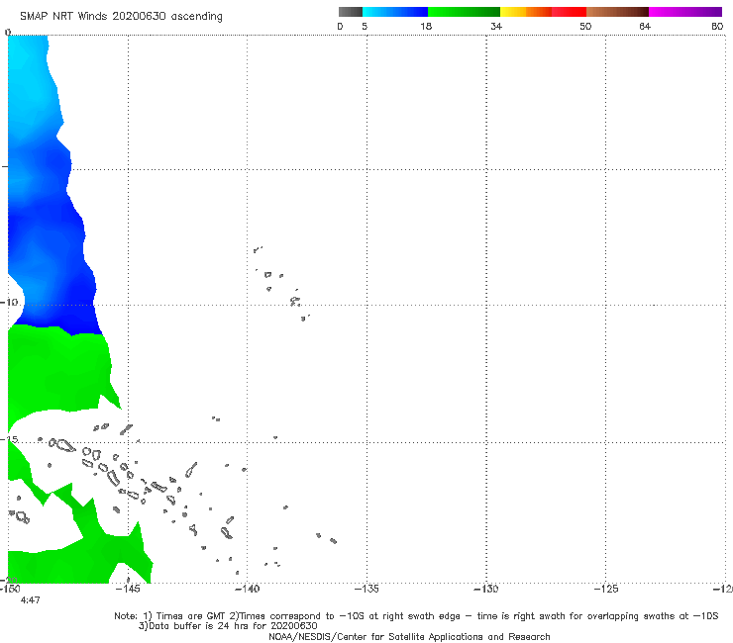Click the NOAA/NESDIS credit line
This screenshot has height=643, width=733.
(409, 636)
